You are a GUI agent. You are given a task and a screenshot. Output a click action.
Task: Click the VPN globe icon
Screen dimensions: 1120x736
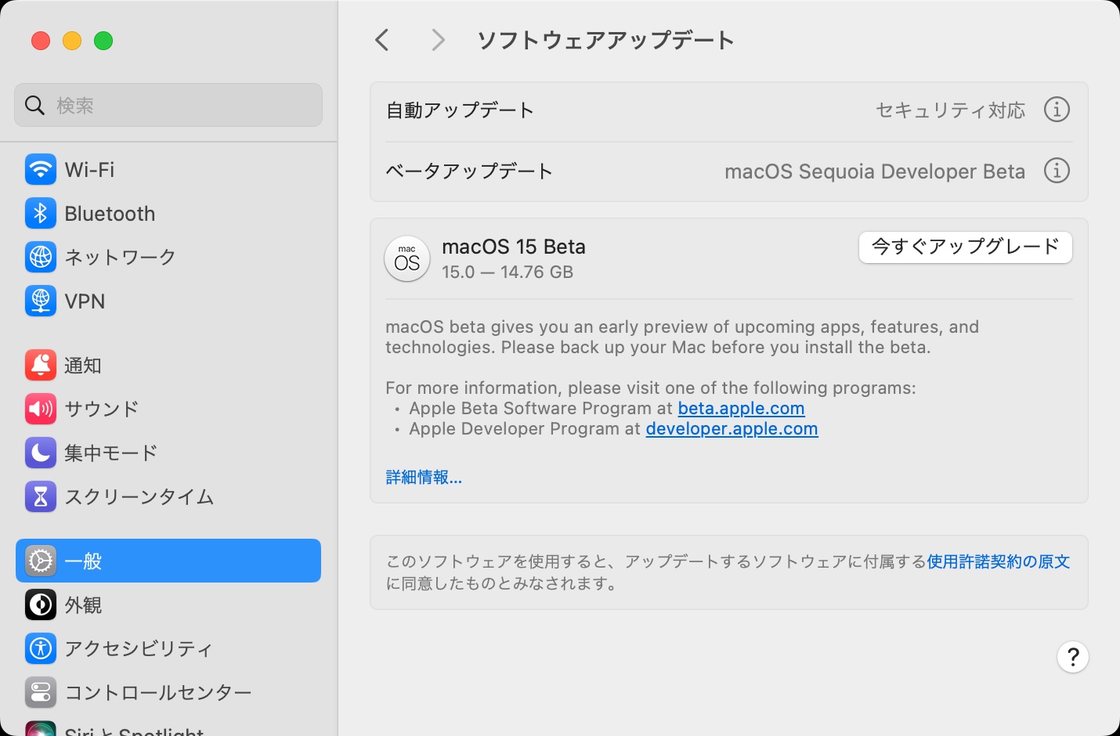(41, 301)
